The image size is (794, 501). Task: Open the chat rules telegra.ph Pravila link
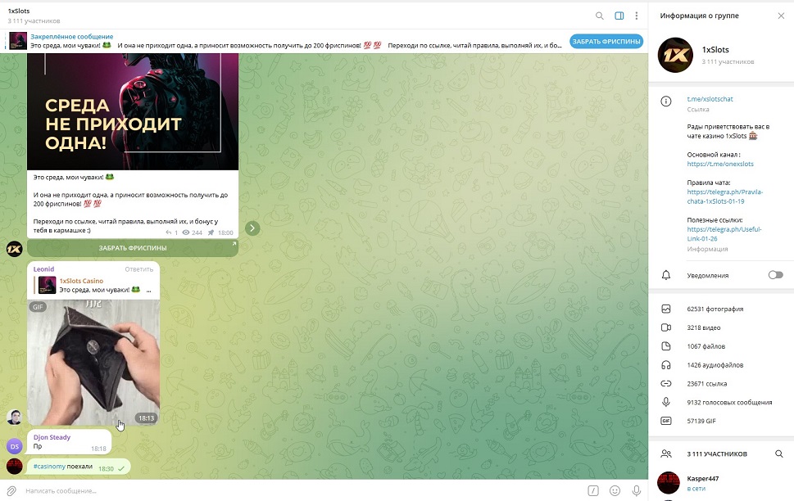tap(724, 196)
